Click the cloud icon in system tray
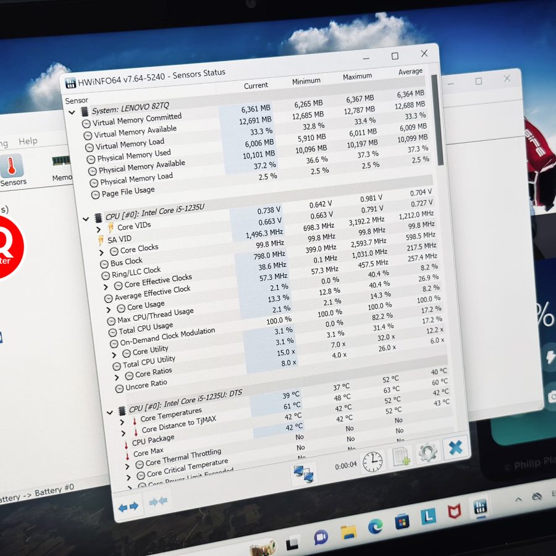 point(537,497)
